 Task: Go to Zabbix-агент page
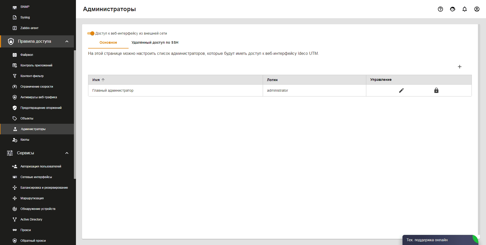tap(37, 28)
